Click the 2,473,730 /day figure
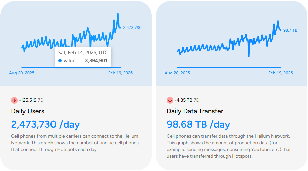Screen dimensions: 308x171 (x=45, y=124)
